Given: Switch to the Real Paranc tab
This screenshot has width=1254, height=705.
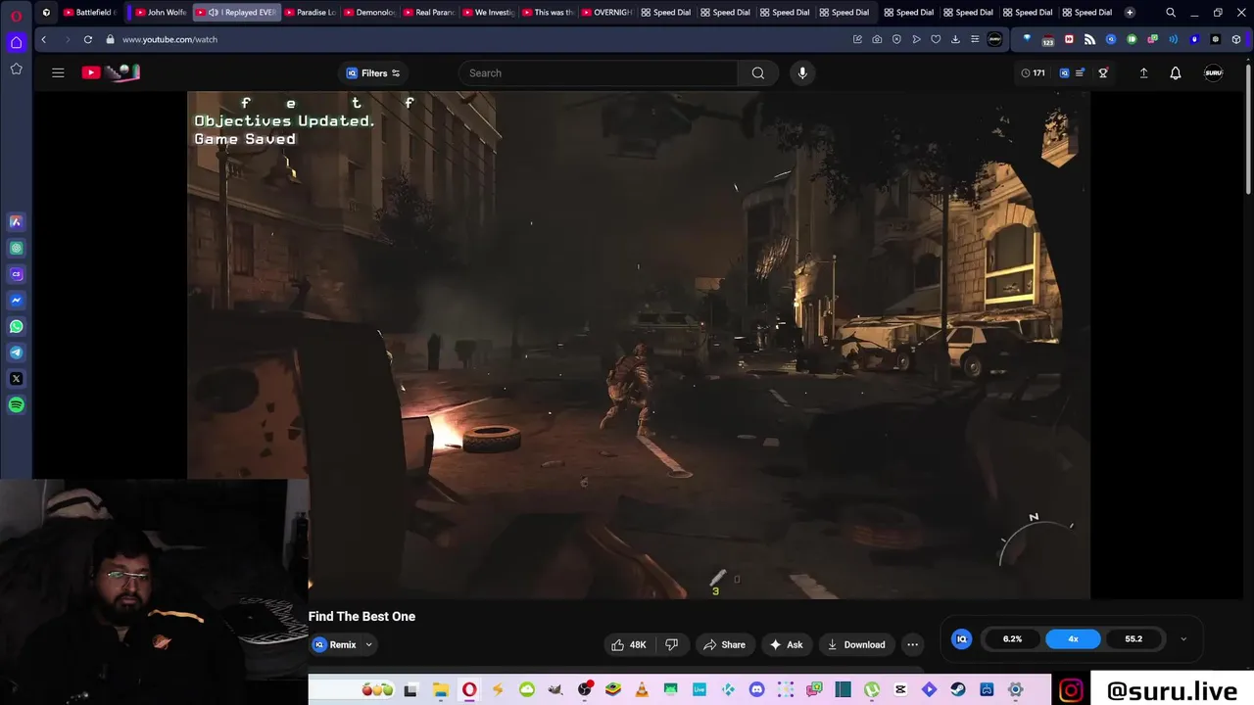Looking at the screenshot, I should [x=430, y=12].
